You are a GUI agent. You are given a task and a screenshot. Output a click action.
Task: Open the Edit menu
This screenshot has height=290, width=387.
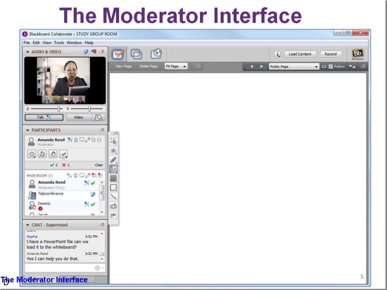pos(36,42)
